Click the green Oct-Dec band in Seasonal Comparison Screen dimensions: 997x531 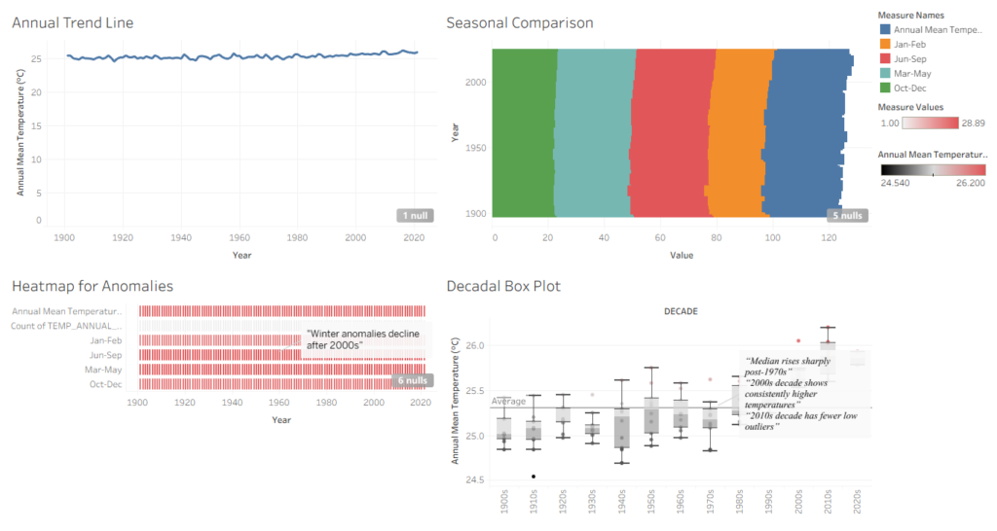pyautogui.click(x=523, y=132)
